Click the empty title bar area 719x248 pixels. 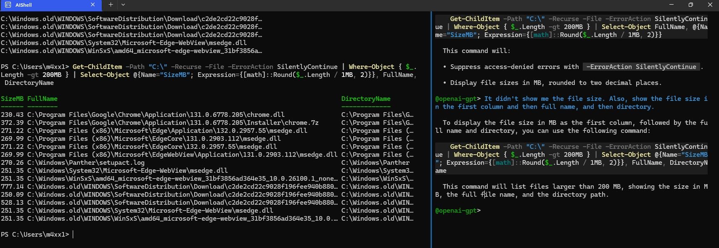[x=378, y=5]
